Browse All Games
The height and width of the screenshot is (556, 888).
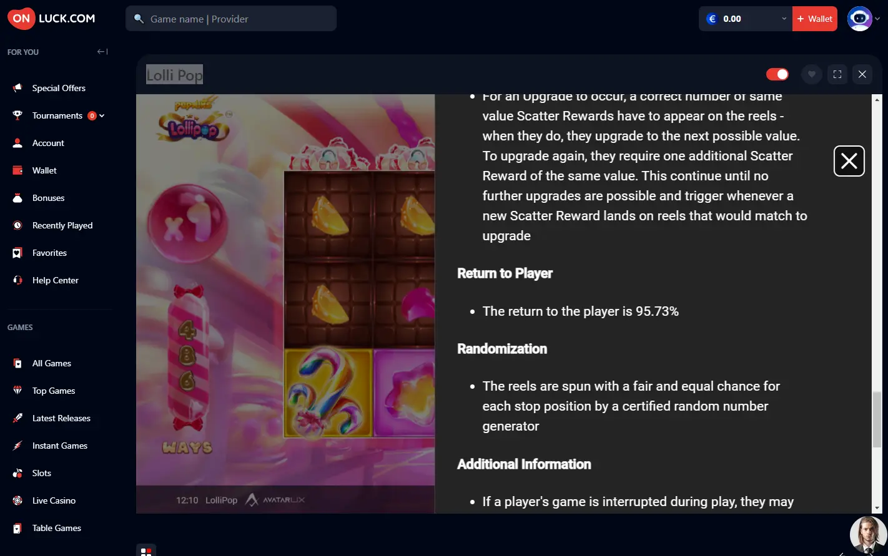point(52,363)
